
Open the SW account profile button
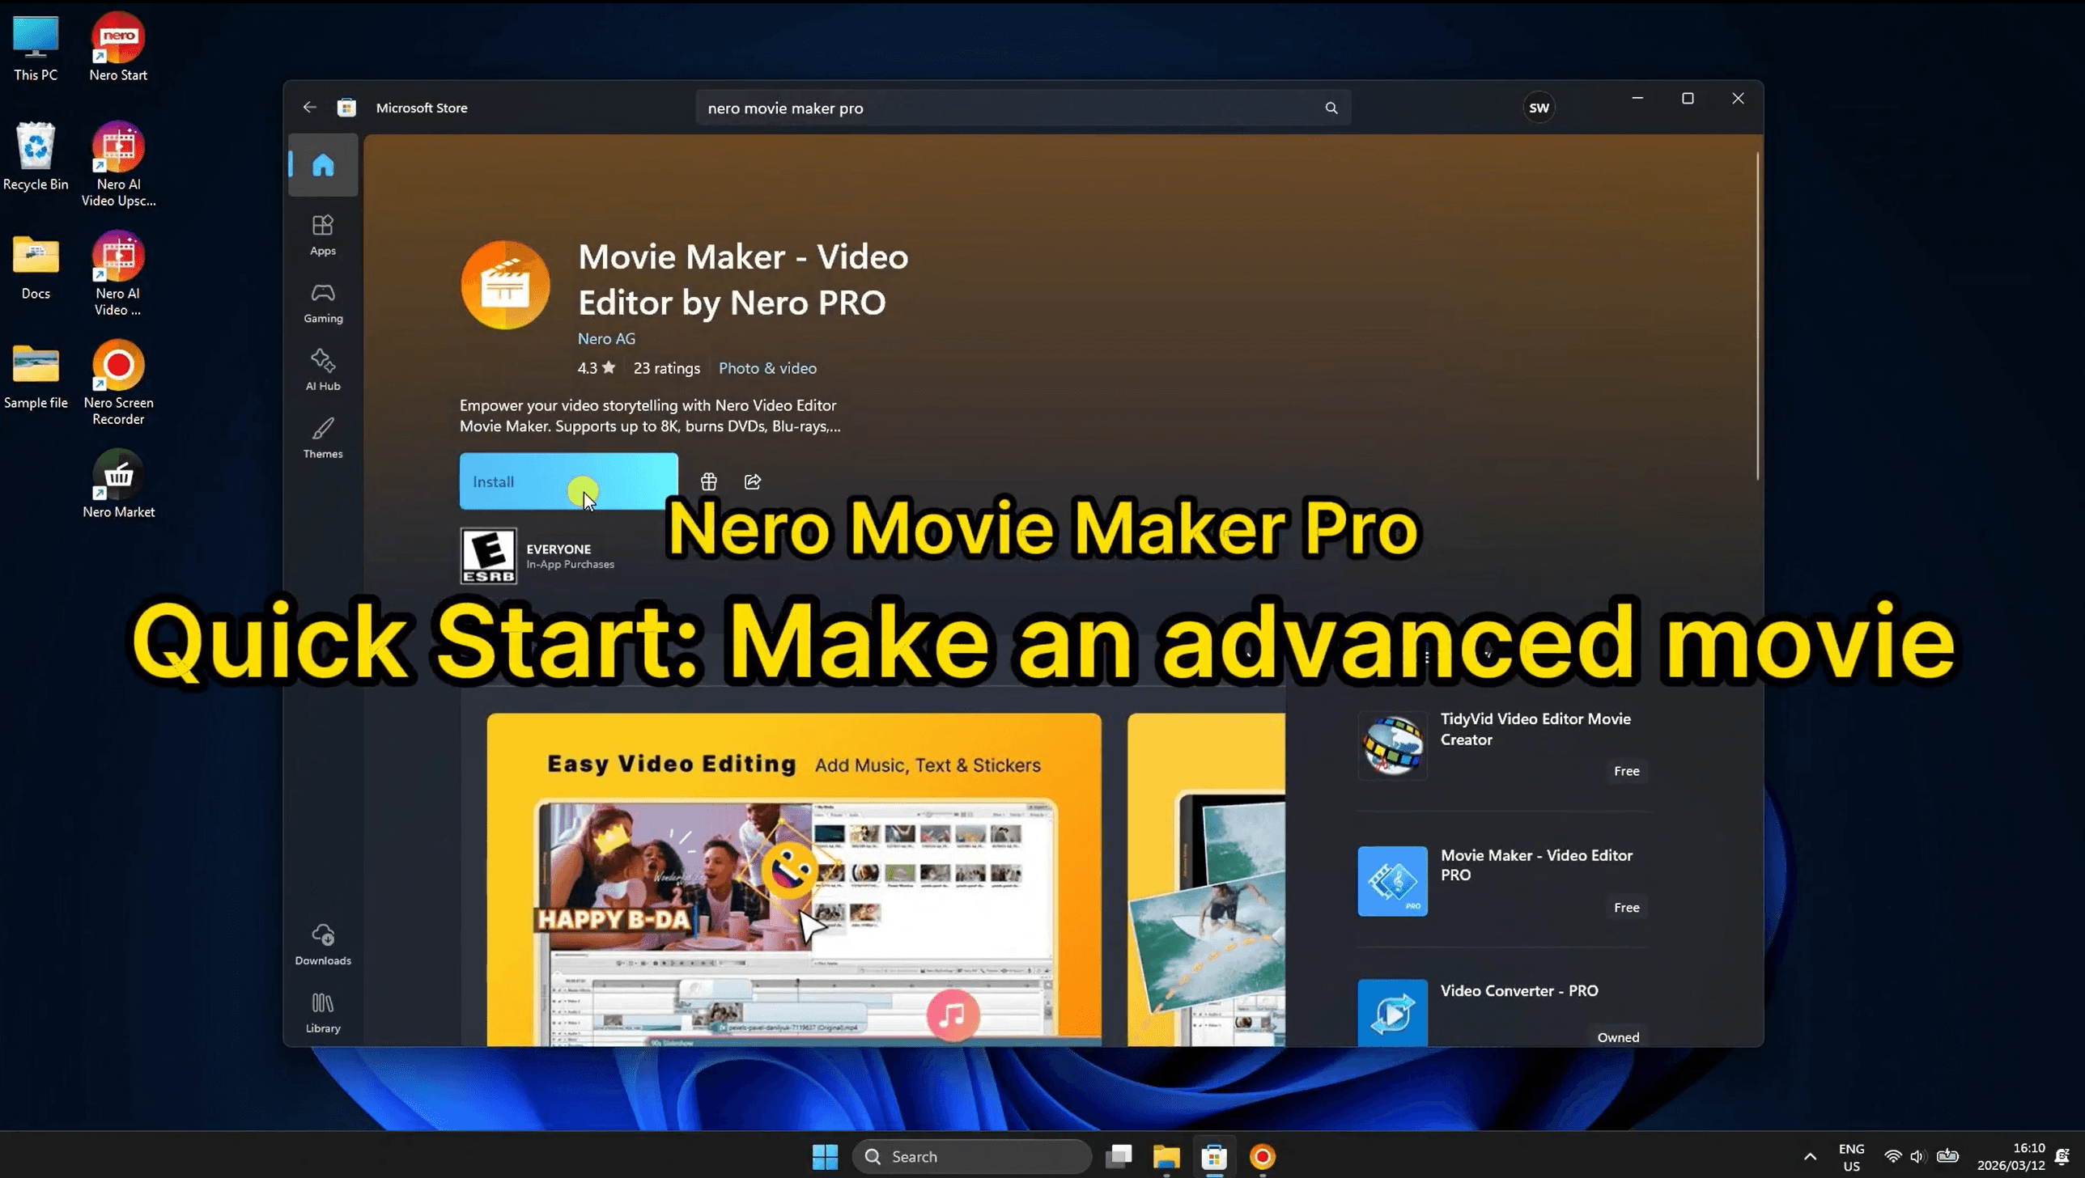click(1539, 108)
